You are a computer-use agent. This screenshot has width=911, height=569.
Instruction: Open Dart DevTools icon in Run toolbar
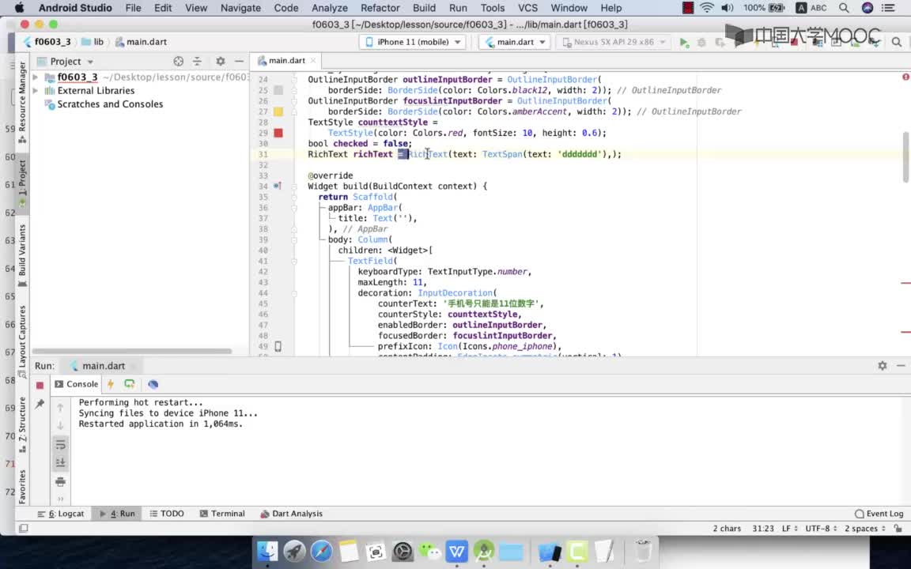pos(153,384)
